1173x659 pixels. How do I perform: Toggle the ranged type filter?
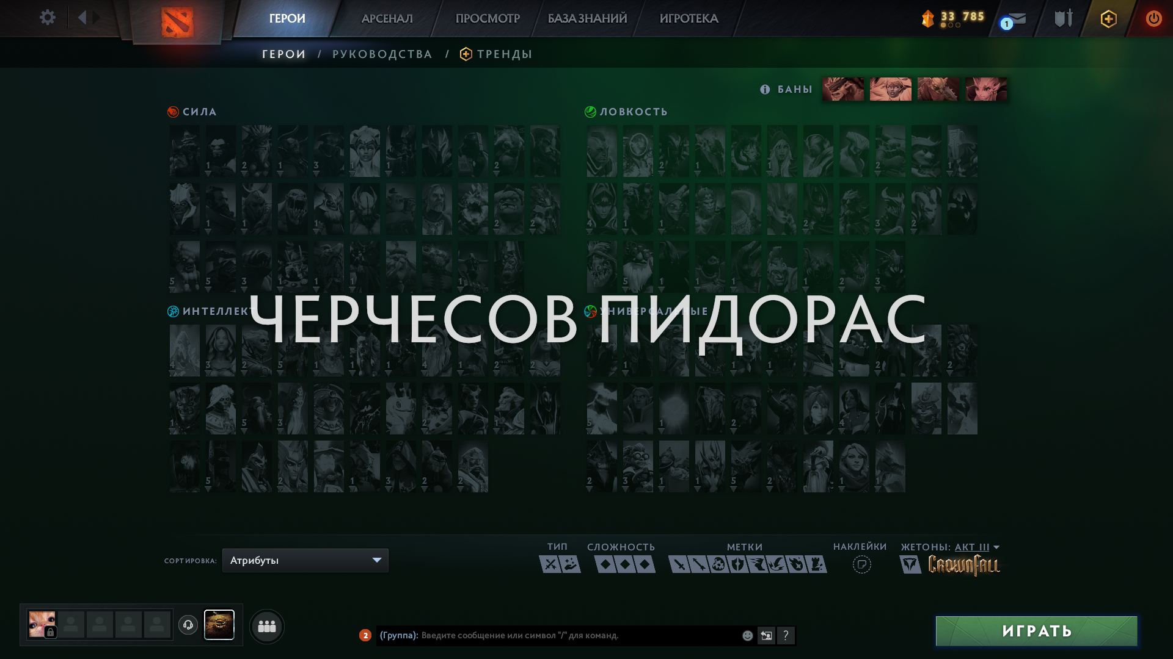(x=569, y=564)
